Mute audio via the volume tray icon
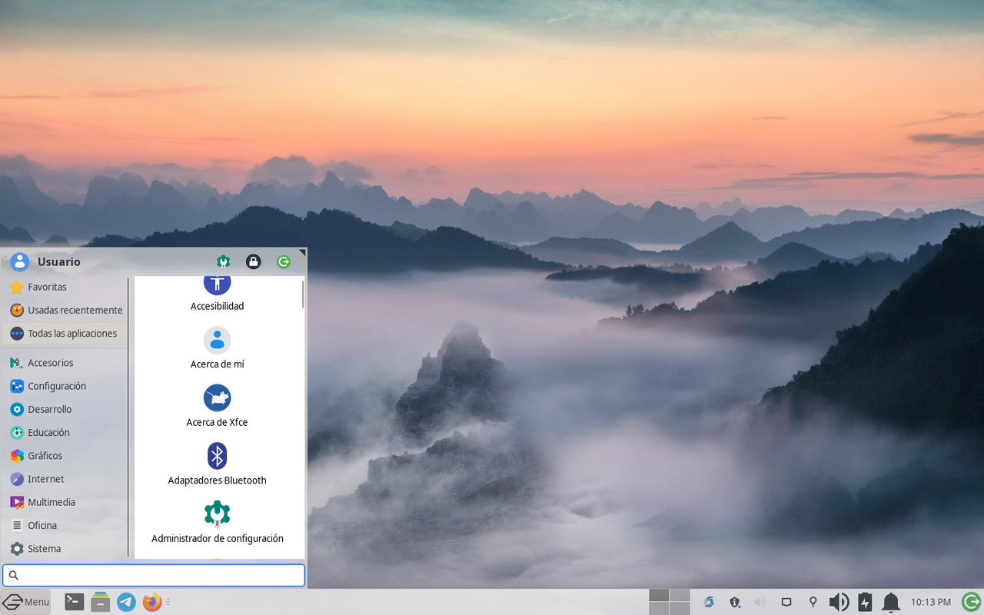This screenshot has height=615, width=984. click(x=839, y=602)
